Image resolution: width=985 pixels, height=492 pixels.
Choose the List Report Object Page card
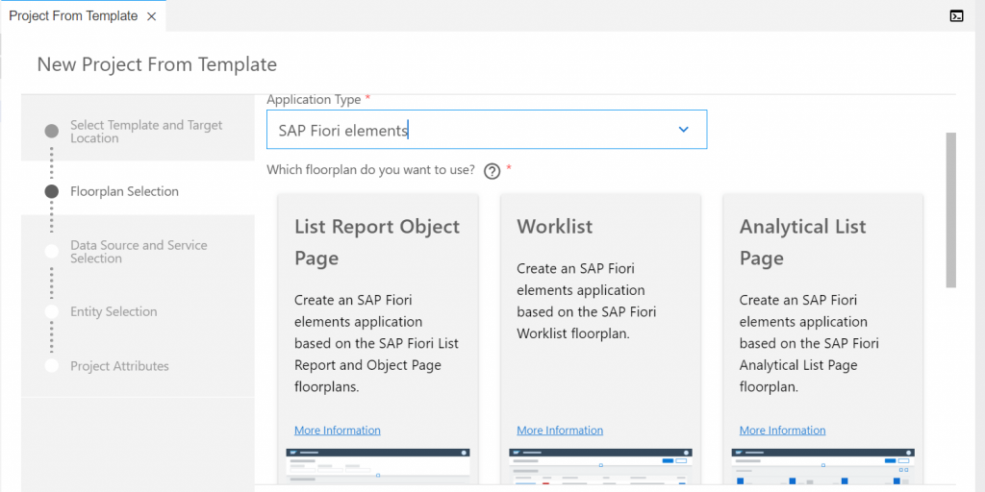pos(377,339)
